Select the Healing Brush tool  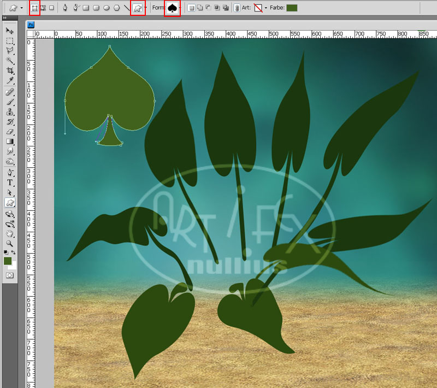click(x=10, y=92)
